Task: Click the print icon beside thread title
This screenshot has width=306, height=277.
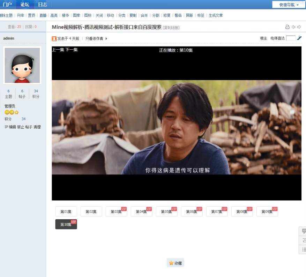Action: (x=287, y=27)
